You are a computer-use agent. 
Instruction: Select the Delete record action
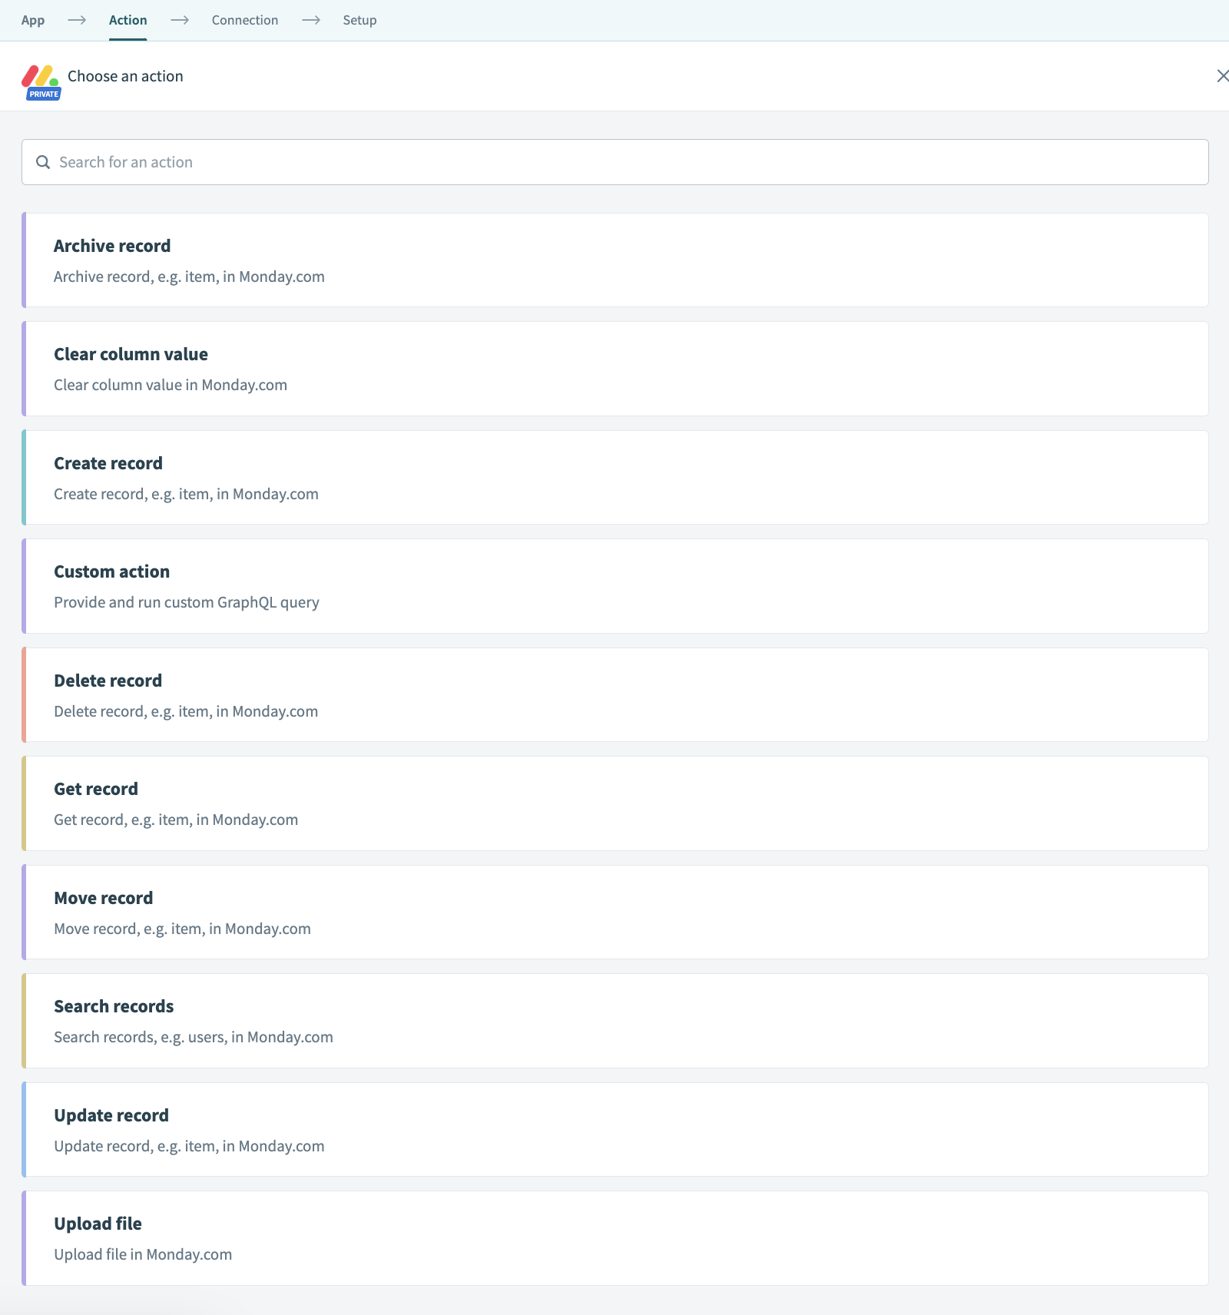click(614, 695)
